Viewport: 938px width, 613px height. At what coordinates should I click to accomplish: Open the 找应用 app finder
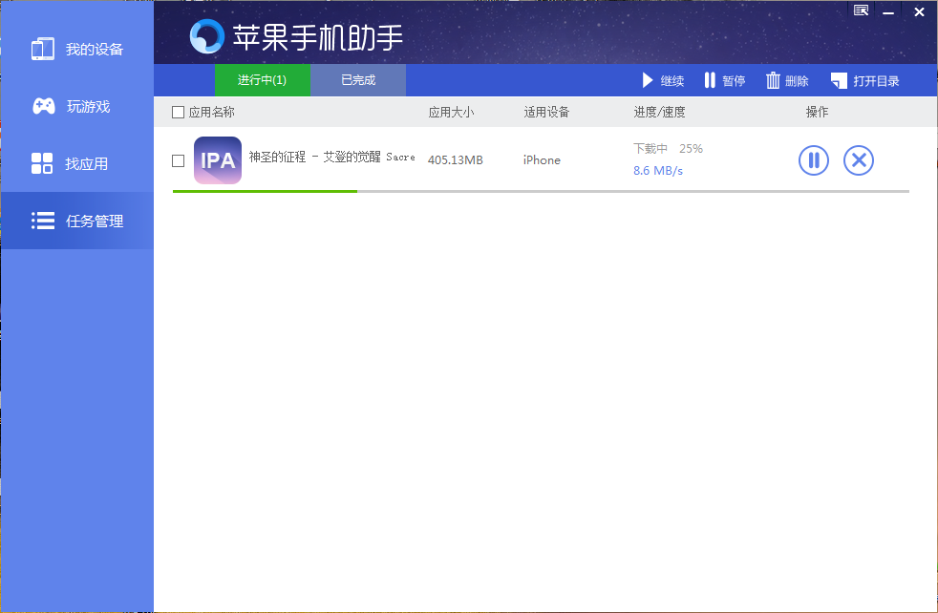click(x=76, y=164)
